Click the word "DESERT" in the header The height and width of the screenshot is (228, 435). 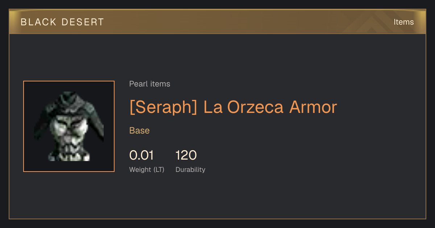click(83, 22)
